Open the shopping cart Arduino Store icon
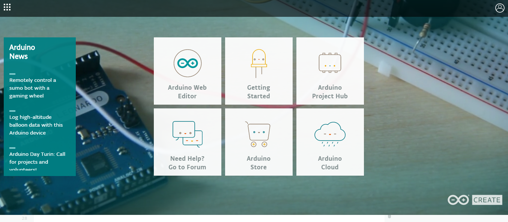The height and width of the screenshot is (222, 508). 258,134
